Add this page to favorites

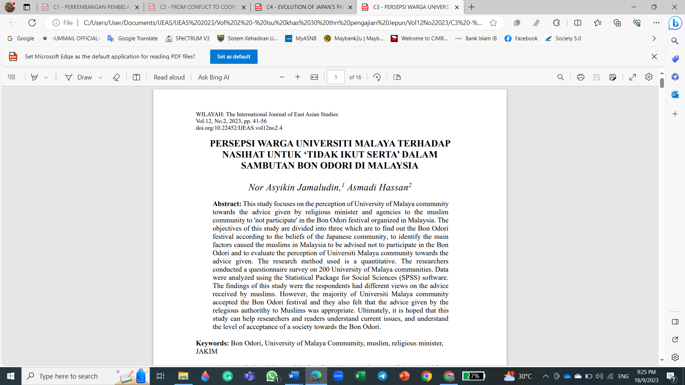(493, 23)
